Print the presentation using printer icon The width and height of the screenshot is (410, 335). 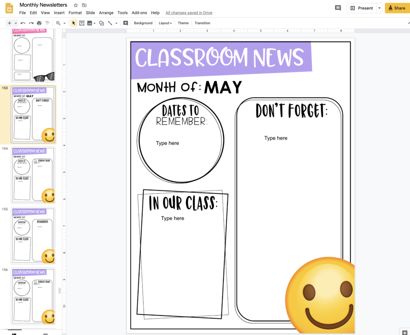(39, 23)
